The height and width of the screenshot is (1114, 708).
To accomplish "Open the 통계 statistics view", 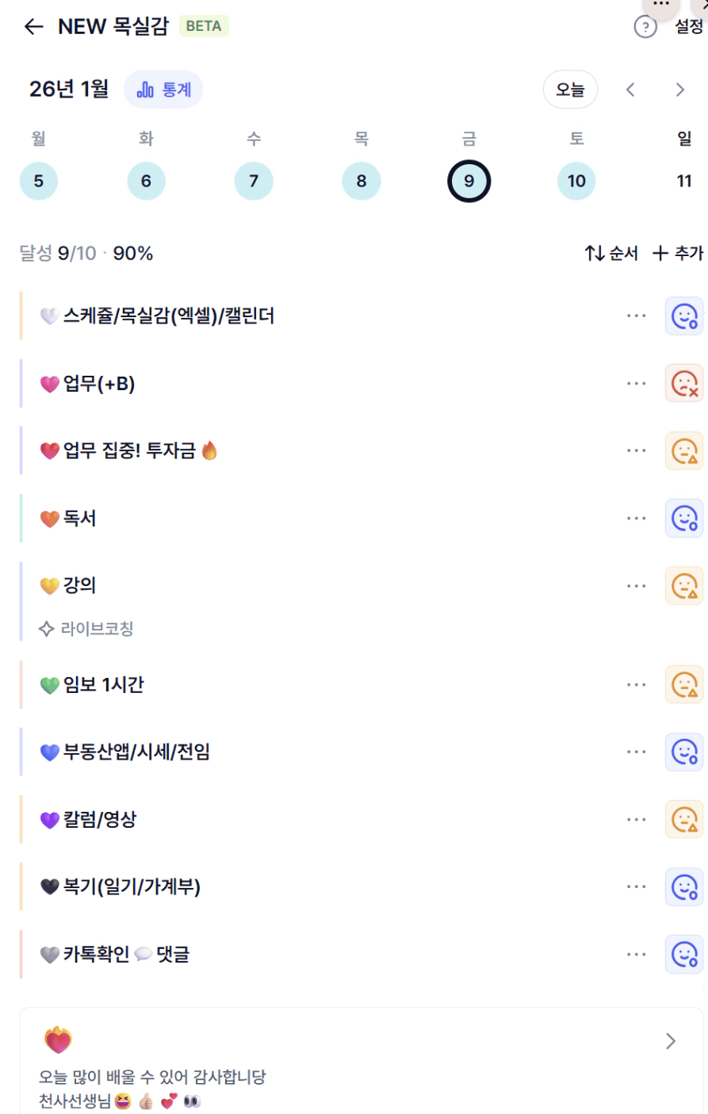I will point(164,90).
